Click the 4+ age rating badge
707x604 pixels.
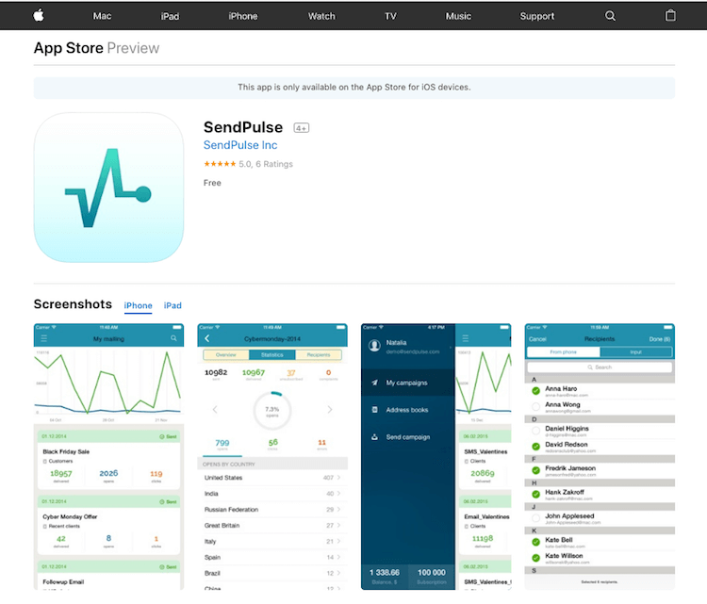pyautogui.click(x=302, y=128)
